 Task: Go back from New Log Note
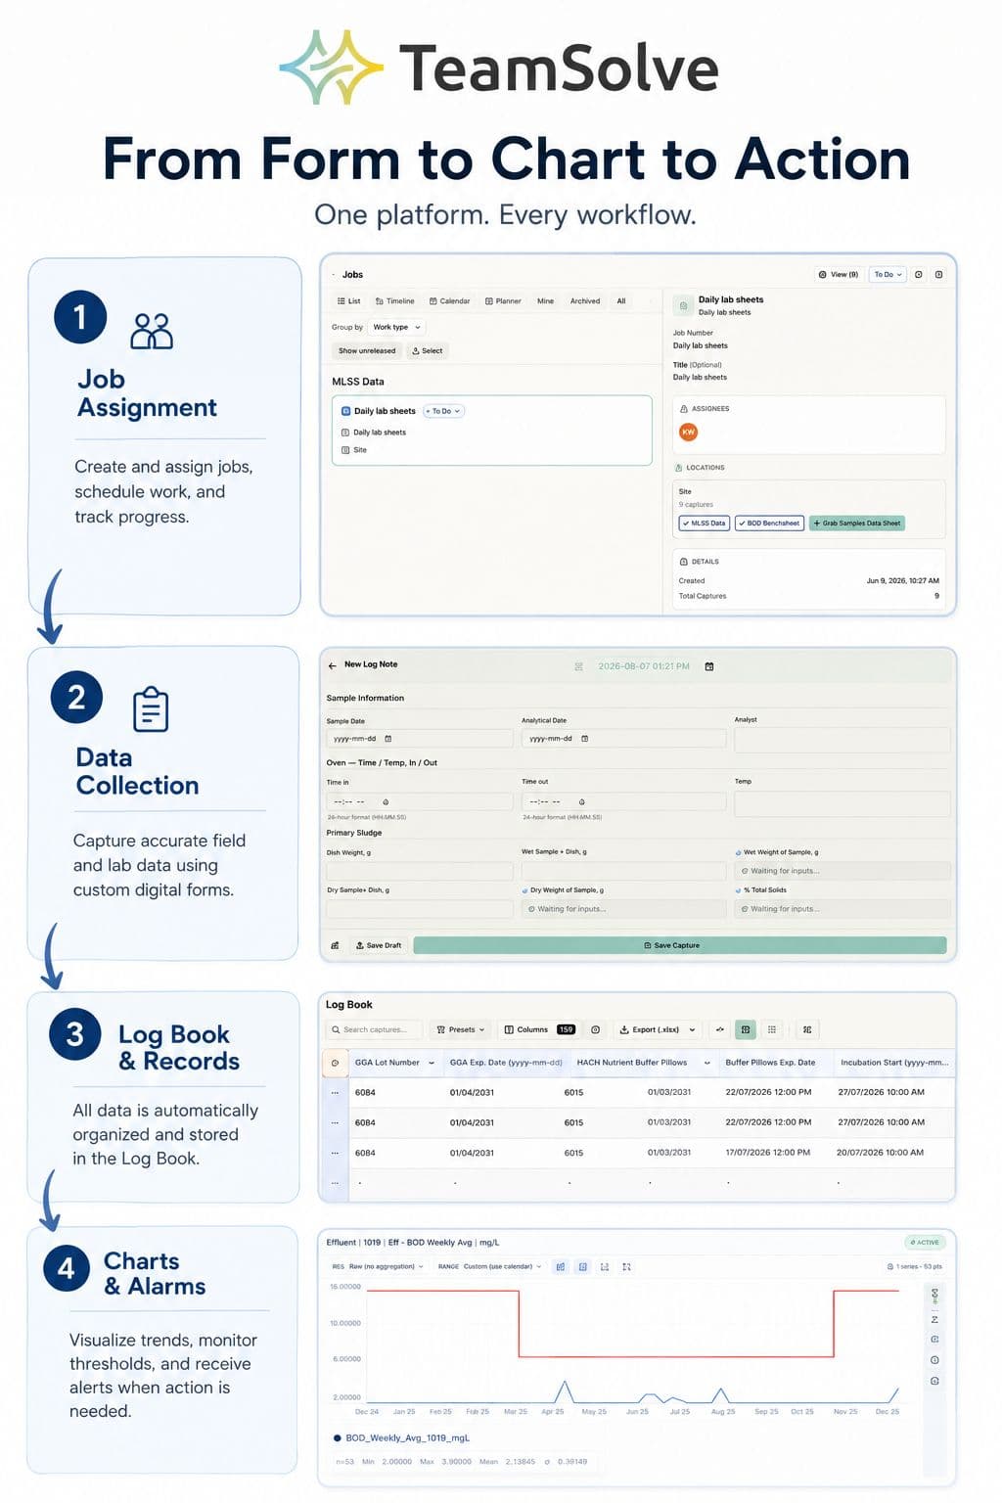point(333,665)
